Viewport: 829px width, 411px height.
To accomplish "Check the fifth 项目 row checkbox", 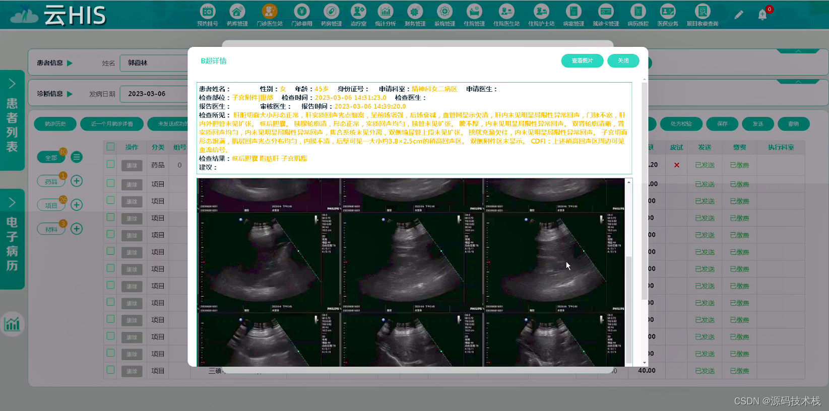I will tap(110, 251).
